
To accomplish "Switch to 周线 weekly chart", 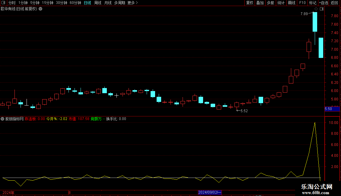I will [98, 3].
